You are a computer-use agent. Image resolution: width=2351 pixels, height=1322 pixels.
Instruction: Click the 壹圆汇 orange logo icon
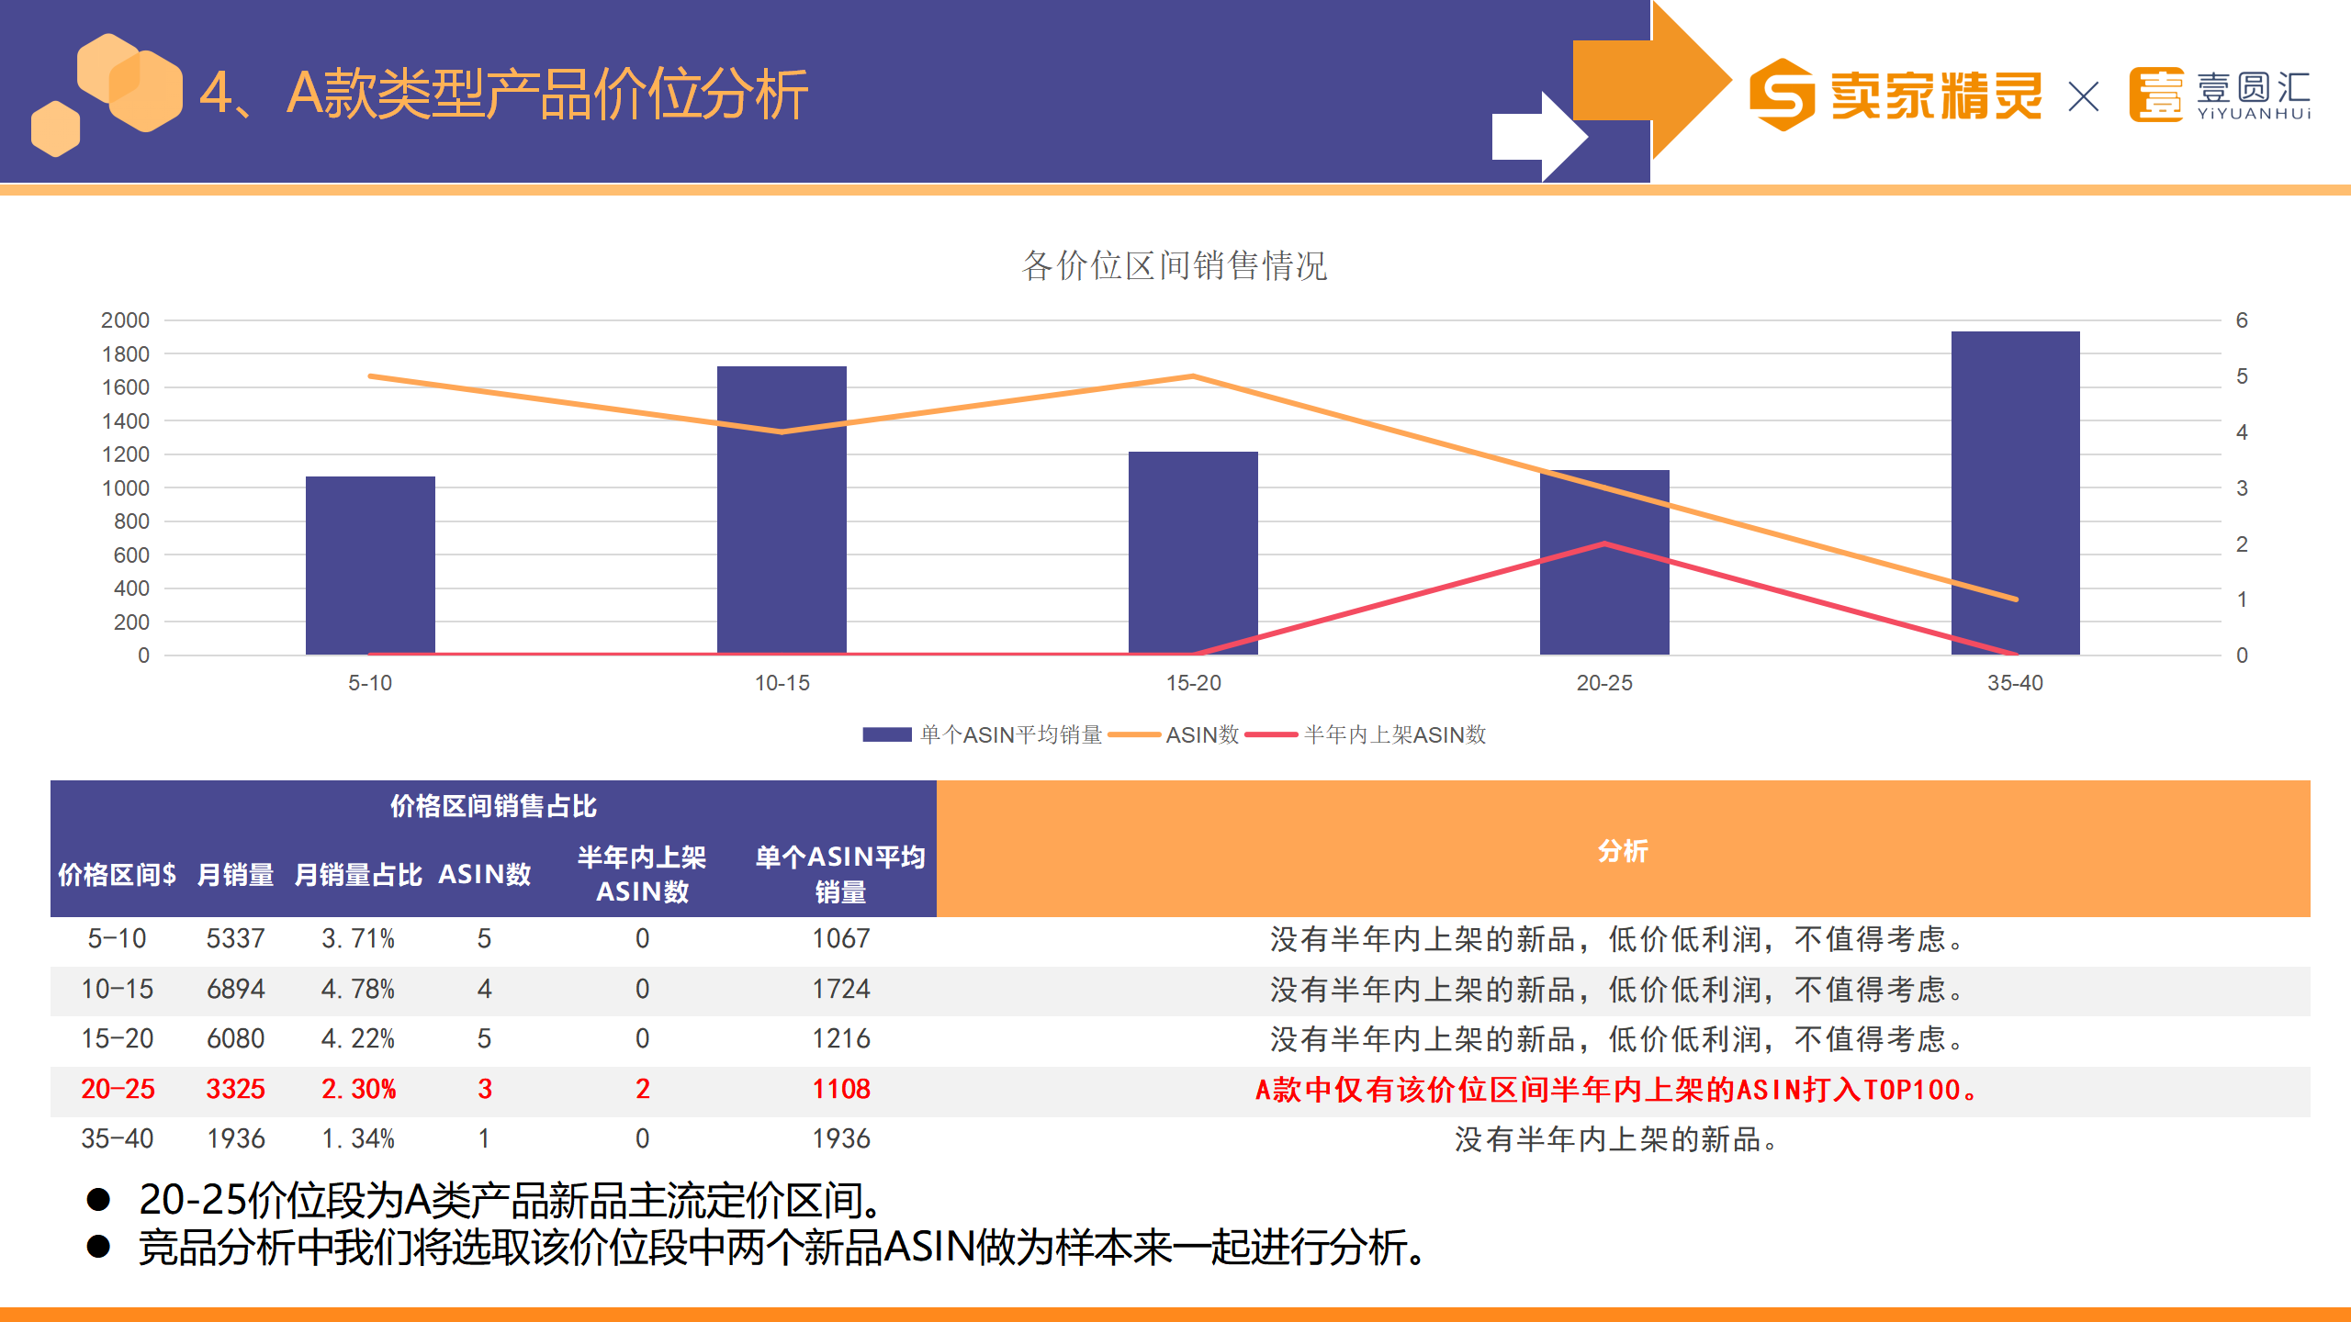click(2155, 95)
